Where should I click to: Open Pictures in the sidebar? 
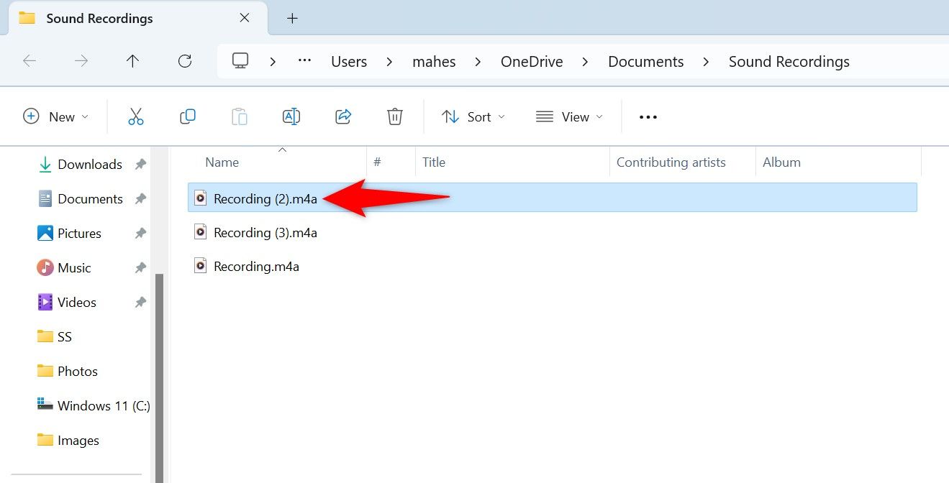point(79,234)
